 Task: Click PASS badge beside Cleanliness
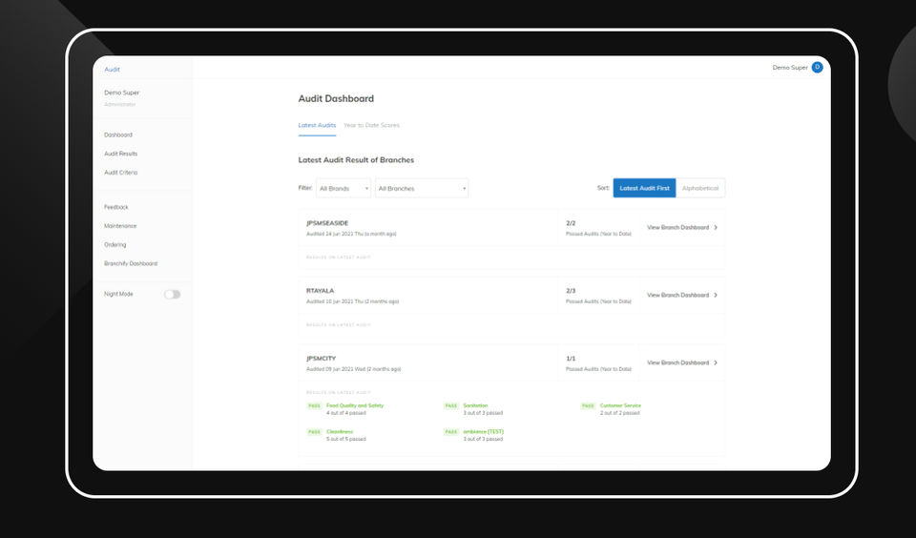tap(314, 432)
